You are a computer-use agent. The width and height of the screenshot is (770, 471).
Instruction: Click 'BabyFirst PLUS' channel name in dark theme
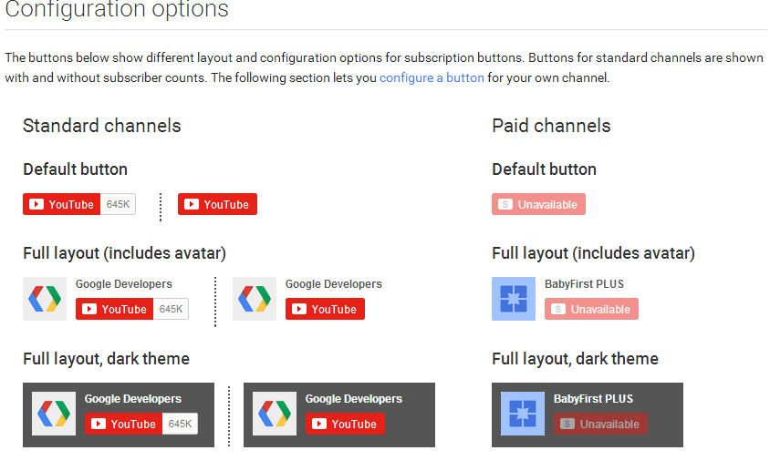click(x=593, y=399)
